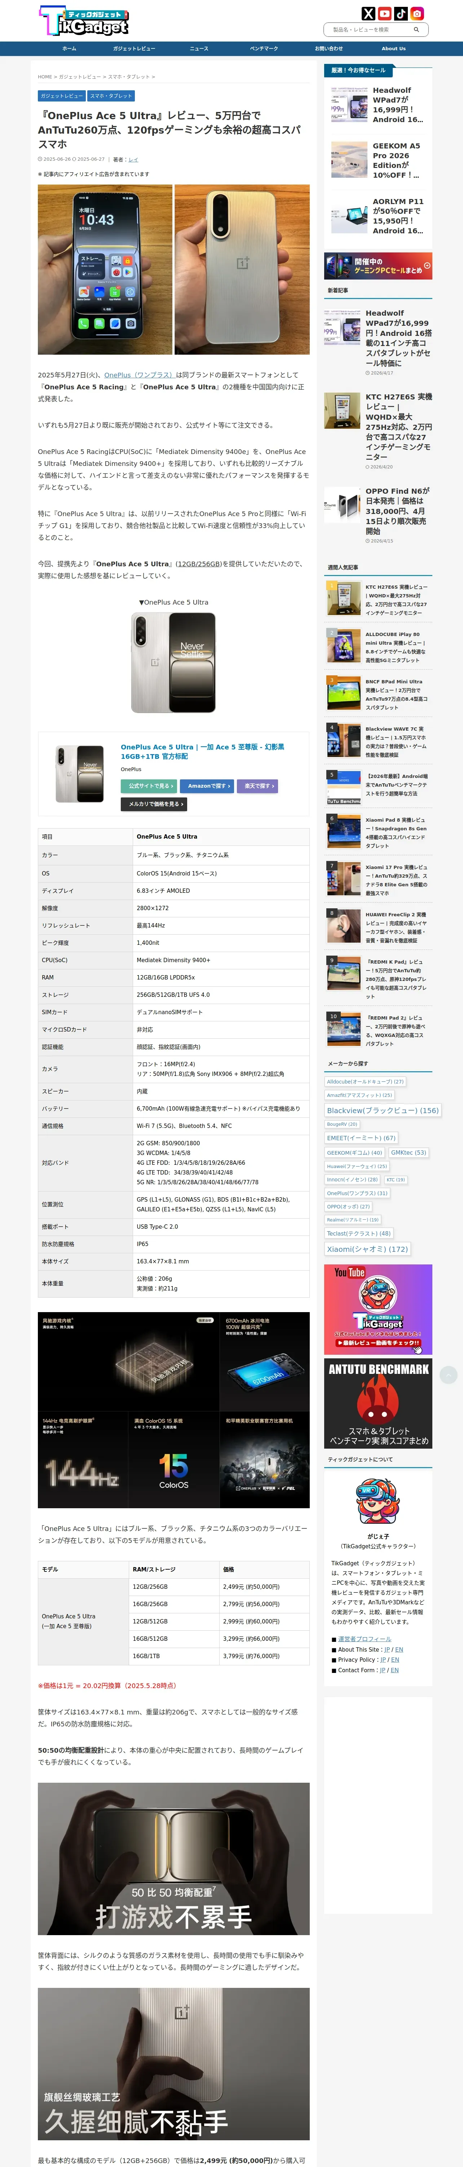Open the ホーム menu item
Image resolution: width=463 pixels, height=2167 pixels.
pos(69,49)
